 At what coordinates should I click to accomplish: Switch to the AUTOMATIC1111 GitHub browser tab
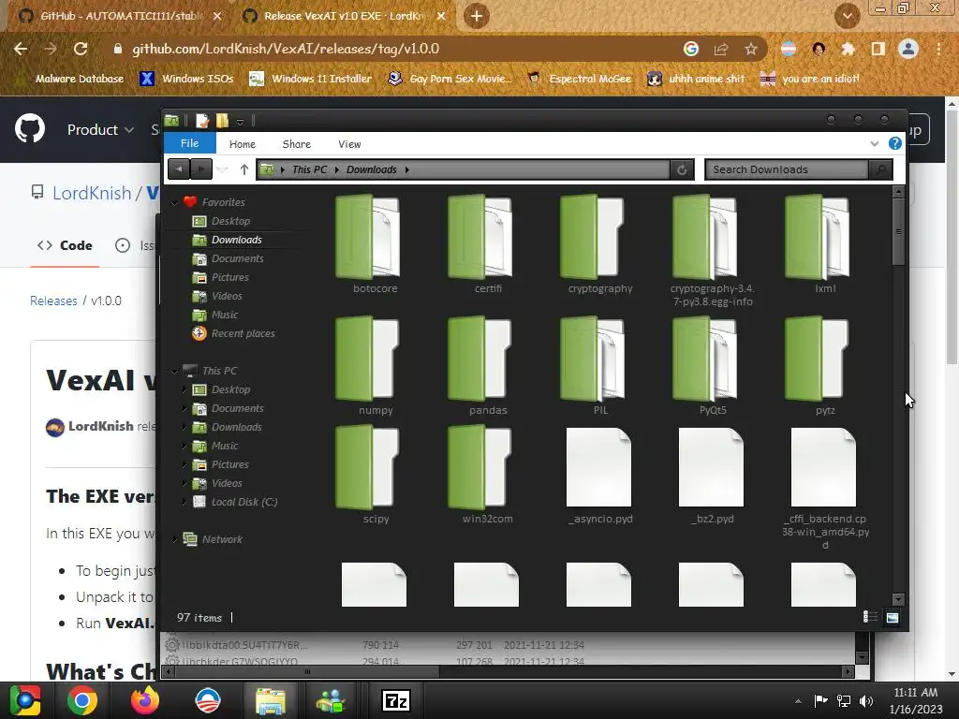click(120, 16)
